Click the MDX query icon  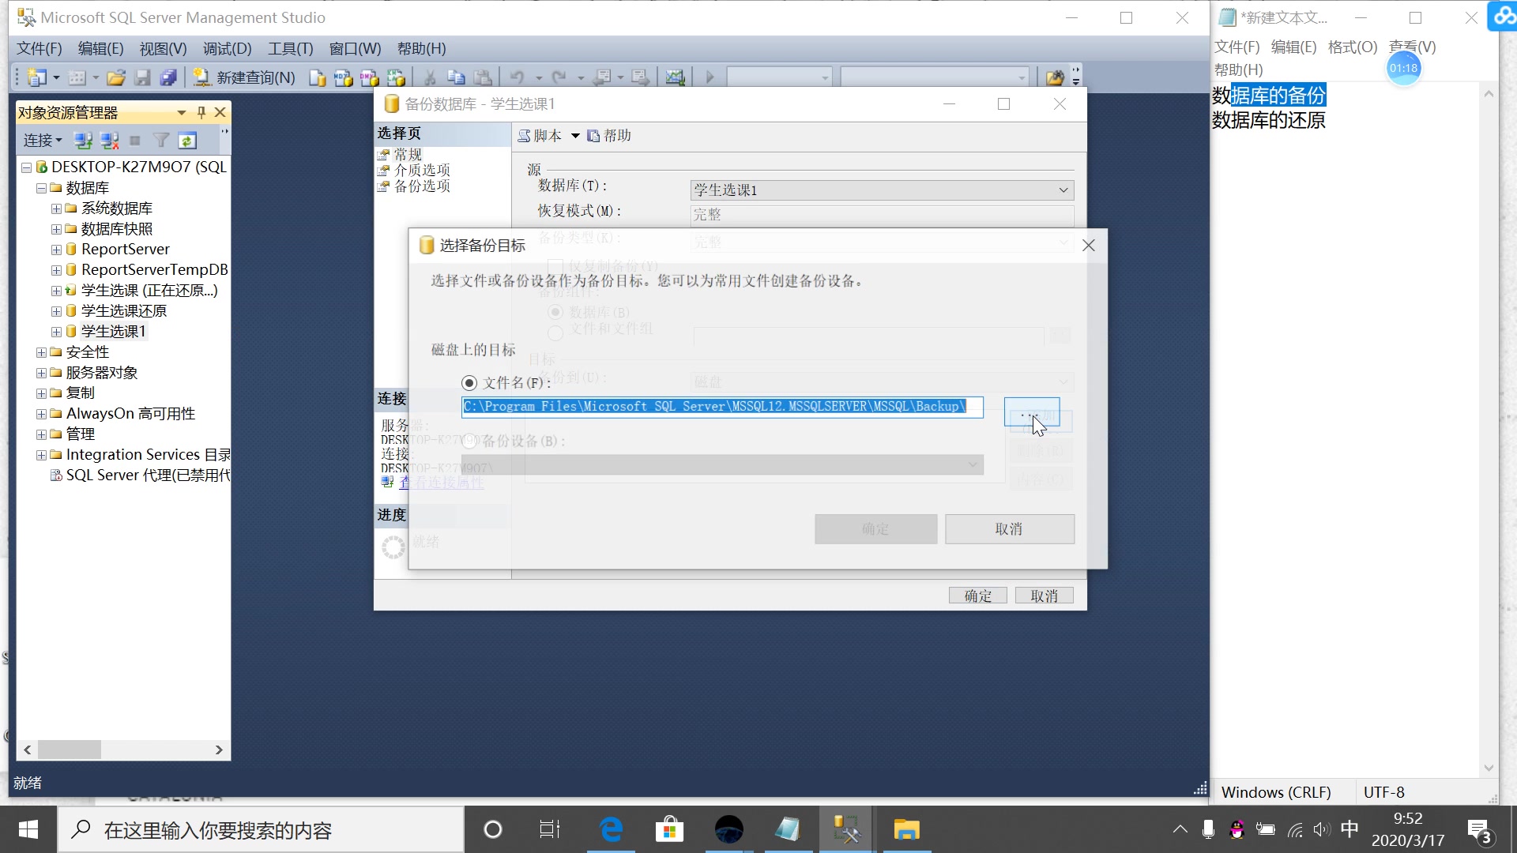coord(343,77)
